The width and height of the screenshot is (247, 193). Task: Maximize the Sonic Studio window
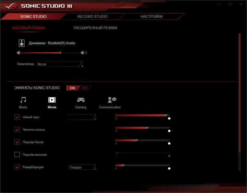coord(230,4)
